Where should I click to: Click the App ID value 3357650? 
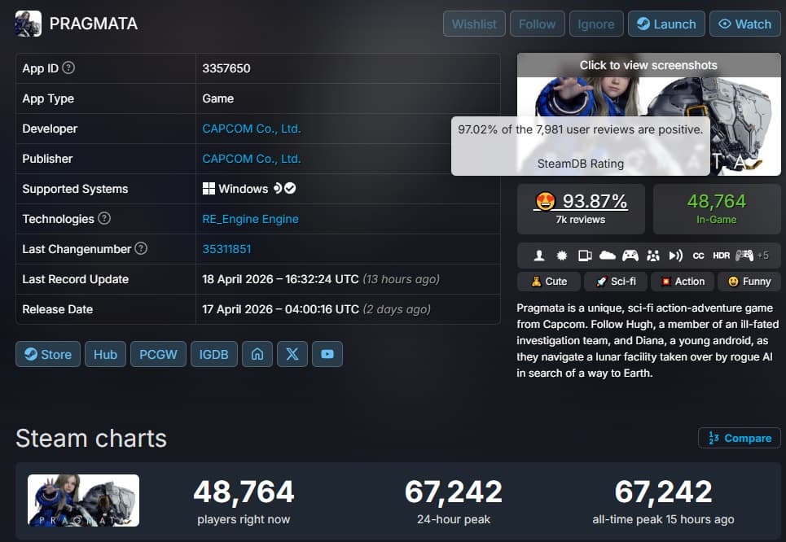(x=226, y=68)
